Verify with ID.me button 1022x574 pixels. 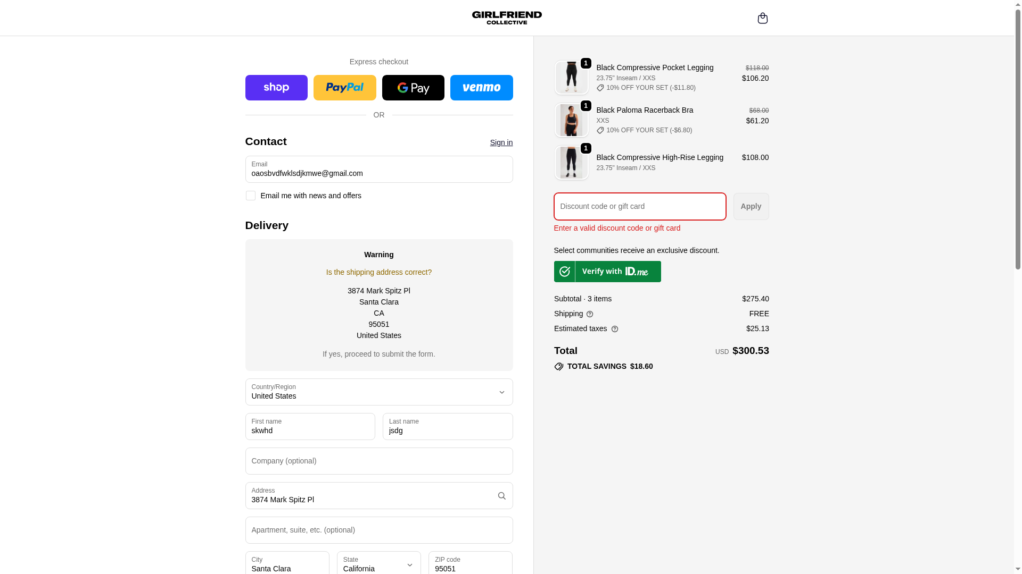click(x=607, y=272)
